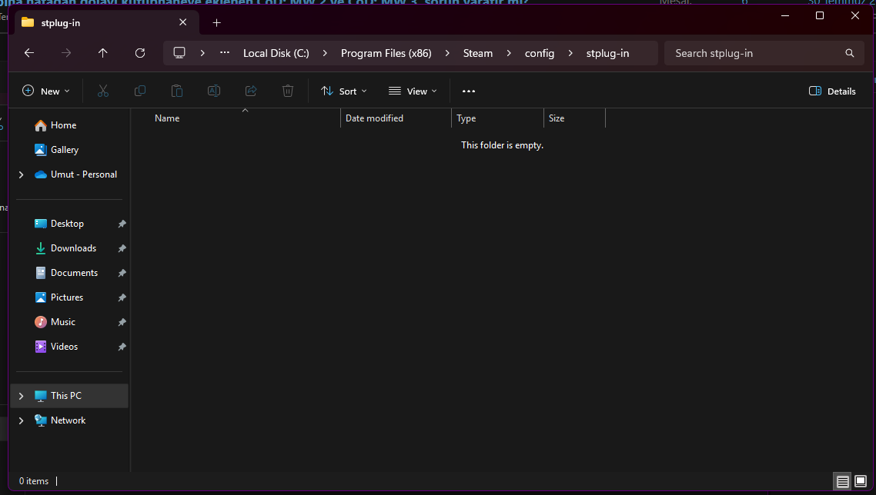This screenshot has height=495, width=876.
Task: Click the pin icon beside Downloads
Action: tap(122, 248)
